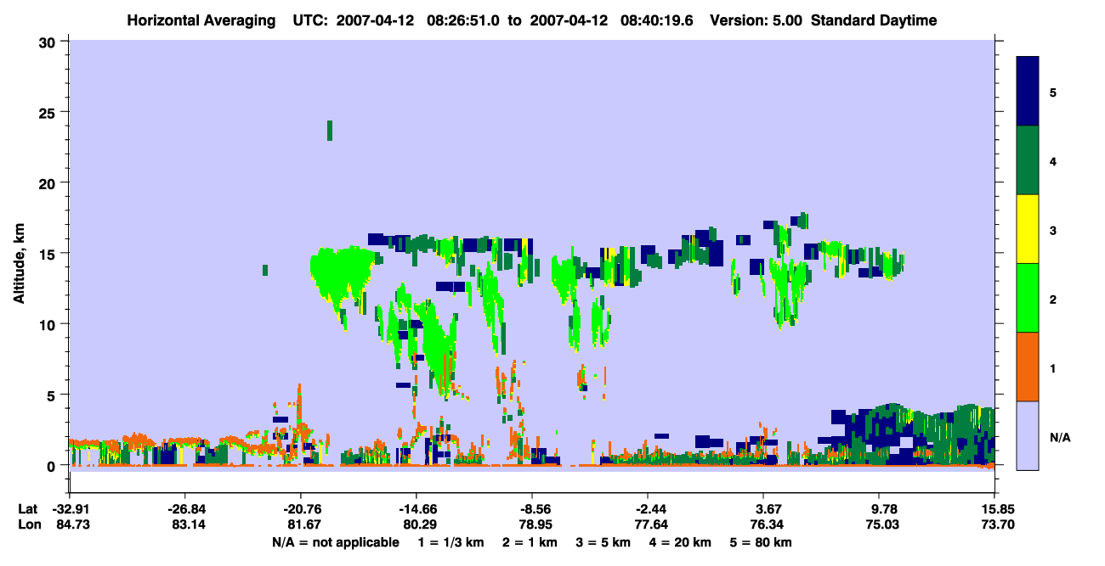Click 'Standard Daytime' in the title
The image size is (1105, 566).
(874, 20)
